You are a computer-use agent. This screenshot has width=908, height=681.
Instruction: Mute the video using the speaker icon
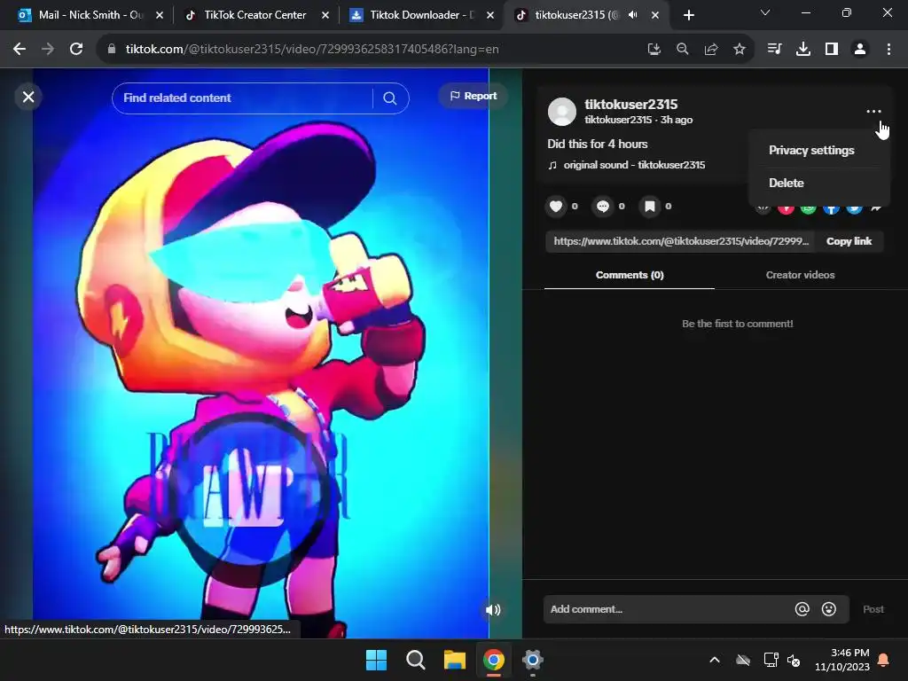493,610
